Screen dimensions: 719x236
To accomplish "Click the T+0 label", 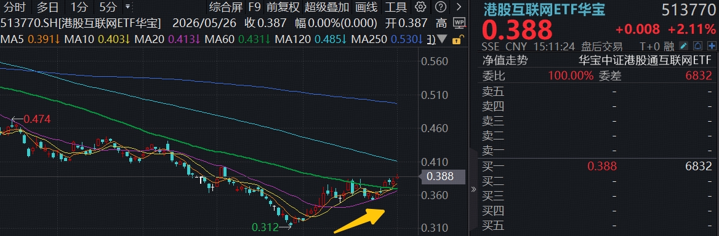I will [650, 46].
